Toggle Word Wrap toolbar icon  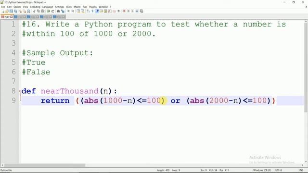click(88, 11)
